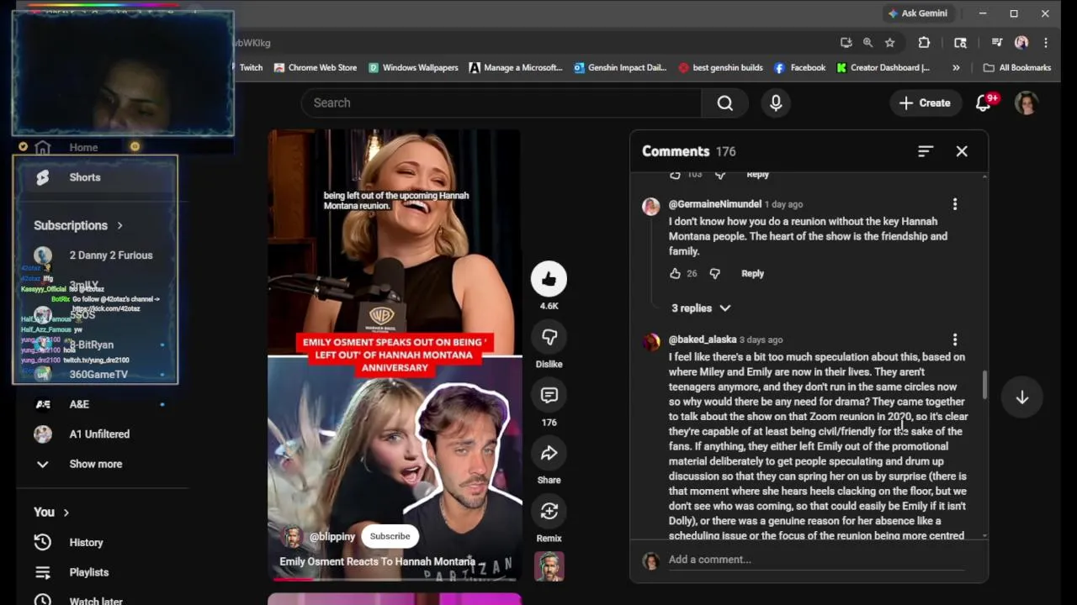The image size is (1077, 605).
Task: Open @baked_alaska profile
Action: click(x=702, y=339)
